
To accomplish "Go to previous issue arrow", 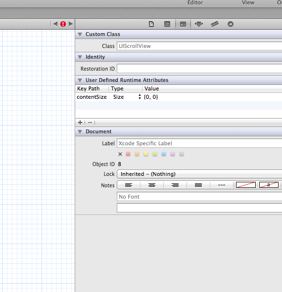I will (x=55, y=24).
